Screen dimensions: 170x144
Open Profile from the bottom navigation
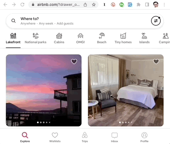pos(144,137)
